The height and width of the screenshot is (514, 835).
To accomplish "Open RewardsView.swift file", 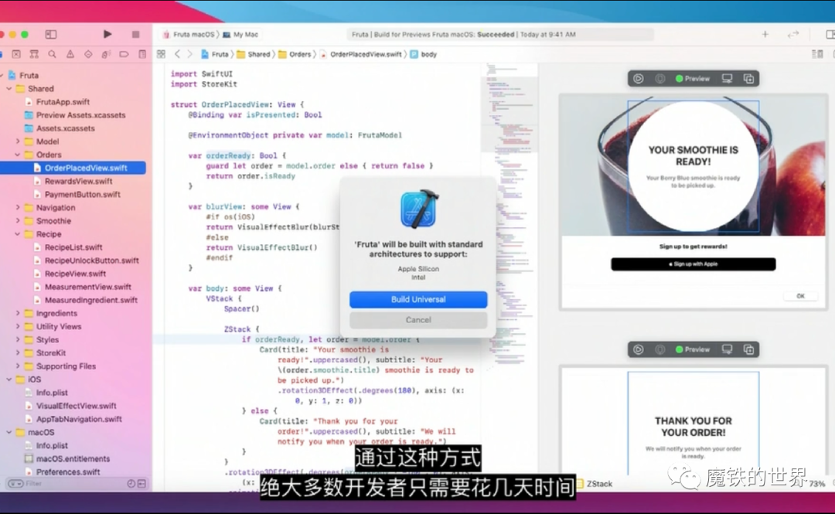I will pyautogui.click(x=78, y=181).
